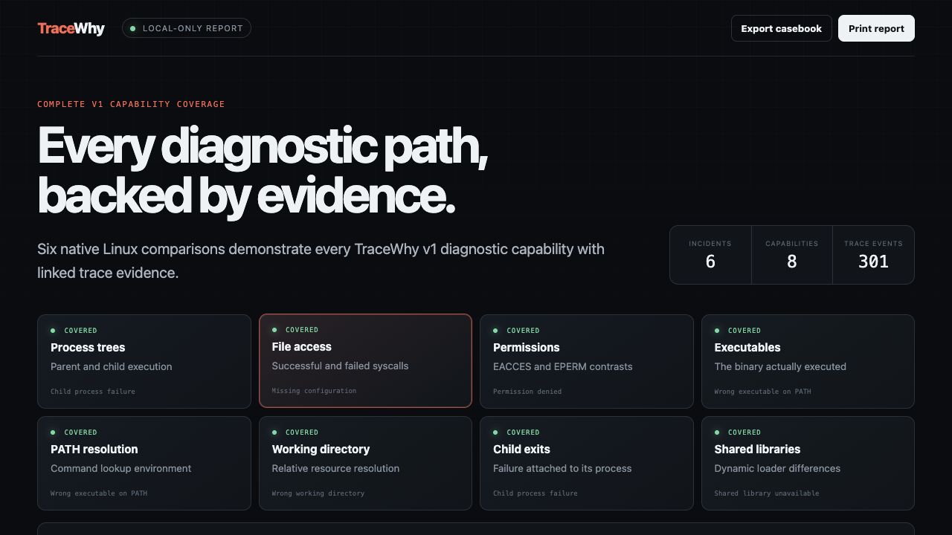Screen dimensions: 952x535
Task: Click 'Wrong working directory' text
Action: coord(318,493)
